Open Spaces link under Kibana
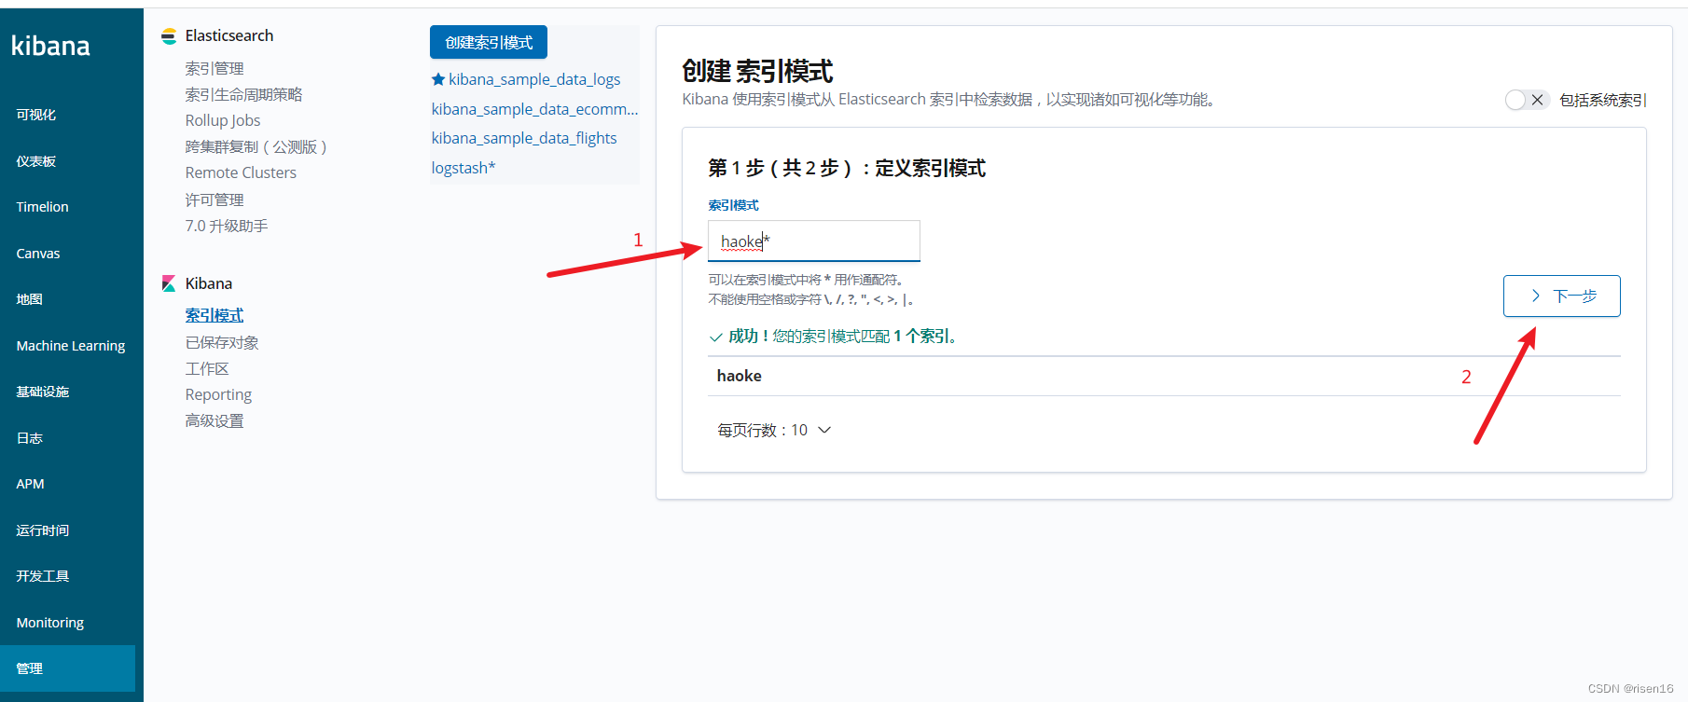This screenshot has height=702, width=1688. (x=207, y=368)
